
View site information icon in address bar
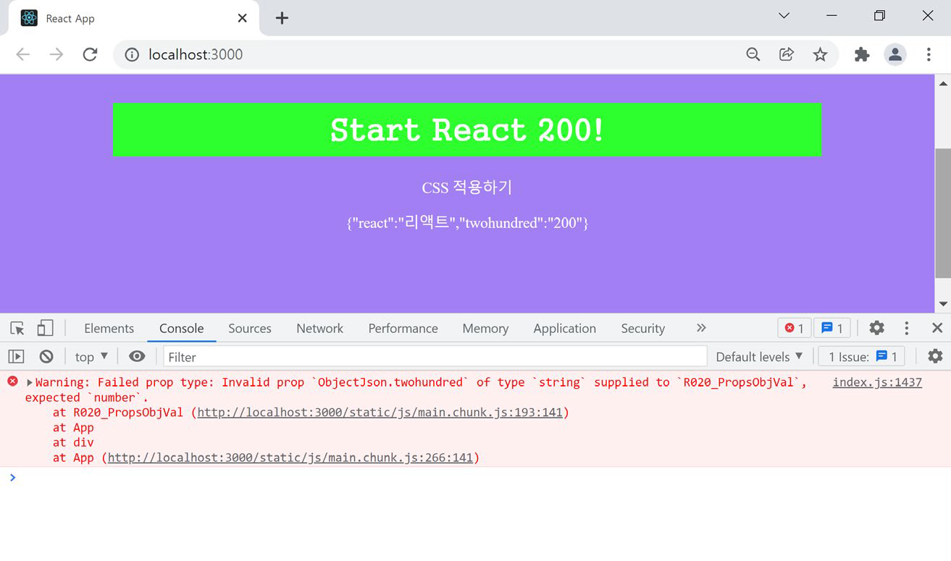(x=132, y=54)
